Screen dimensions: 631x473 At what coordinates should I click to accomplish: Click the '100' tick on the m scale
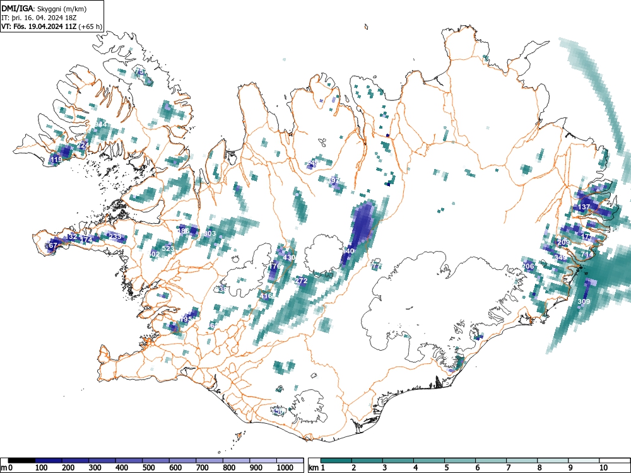42,468
